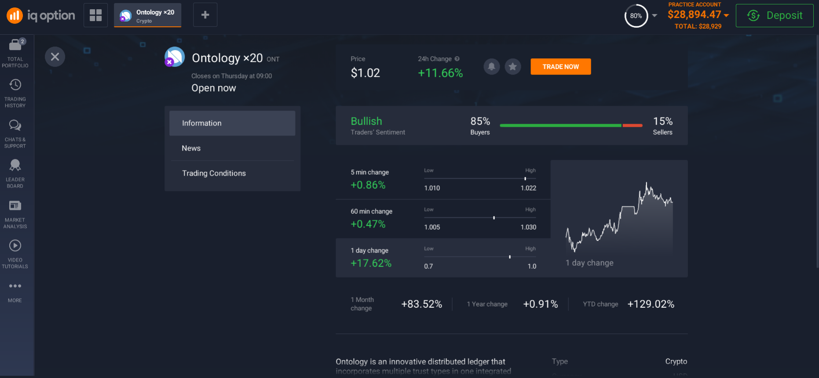This screenshot has width=819, height=378.
Task: Click the +129.02% YTD change value
Action: click(x=651, y=304)
